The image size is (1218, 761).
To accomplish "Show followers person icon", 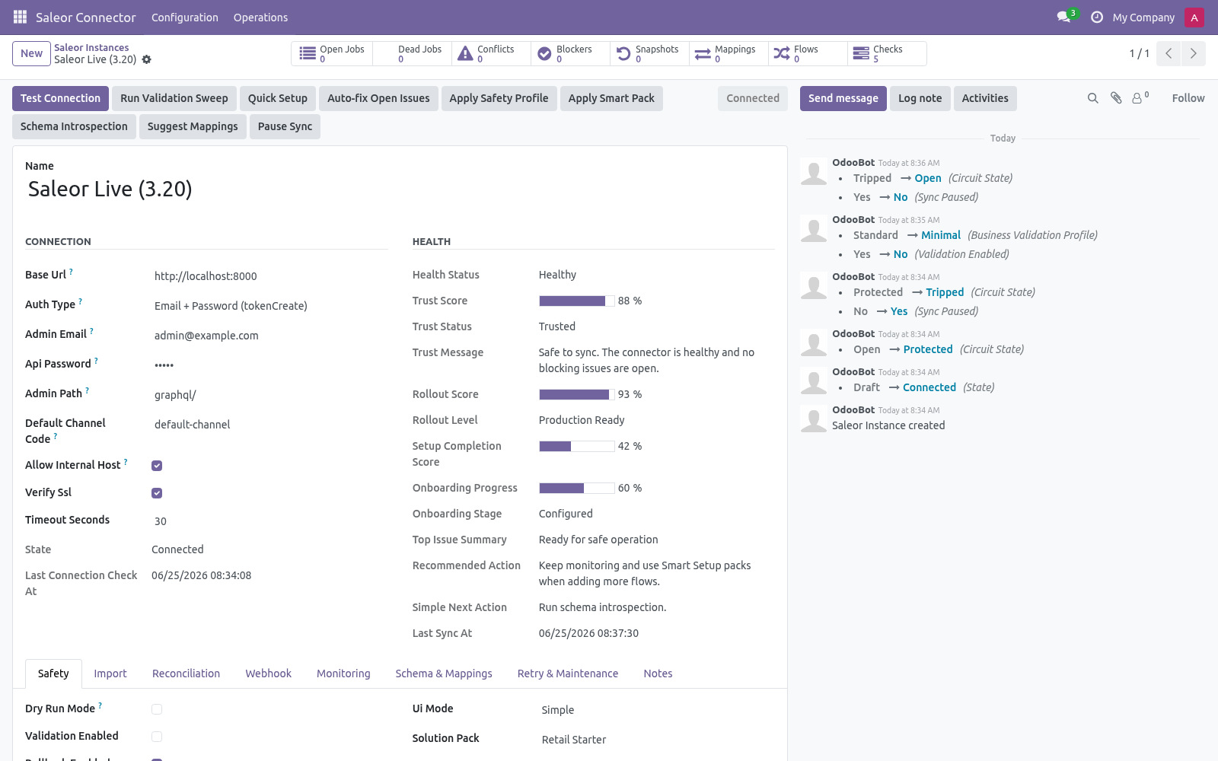I will coord(1140,97).
